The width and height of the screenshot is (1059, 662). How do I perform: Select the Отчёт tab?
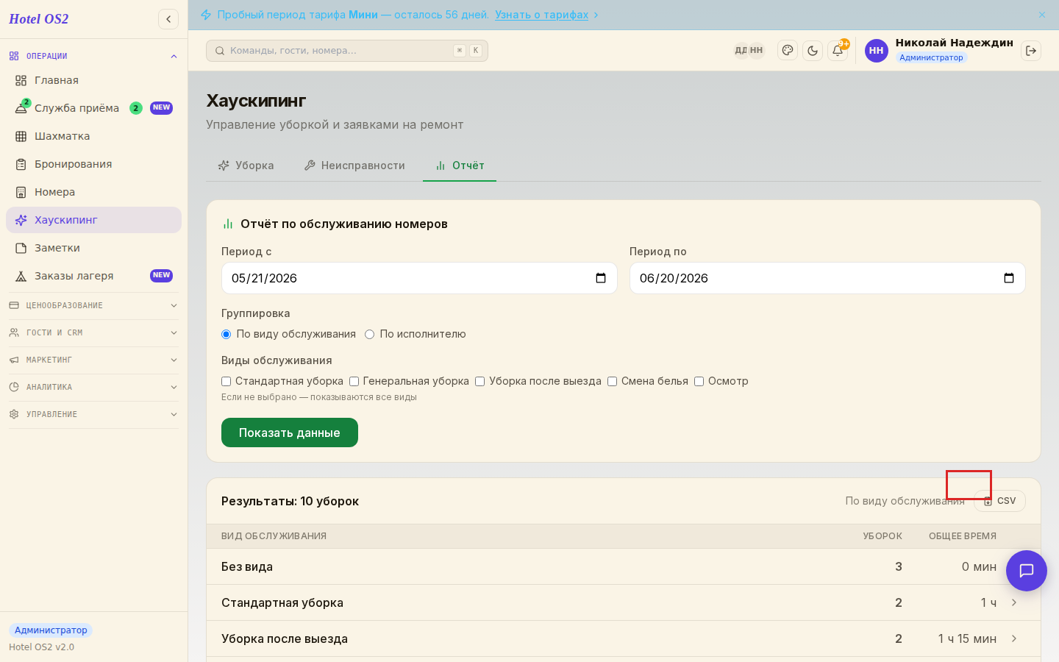[x=460, y=165]
